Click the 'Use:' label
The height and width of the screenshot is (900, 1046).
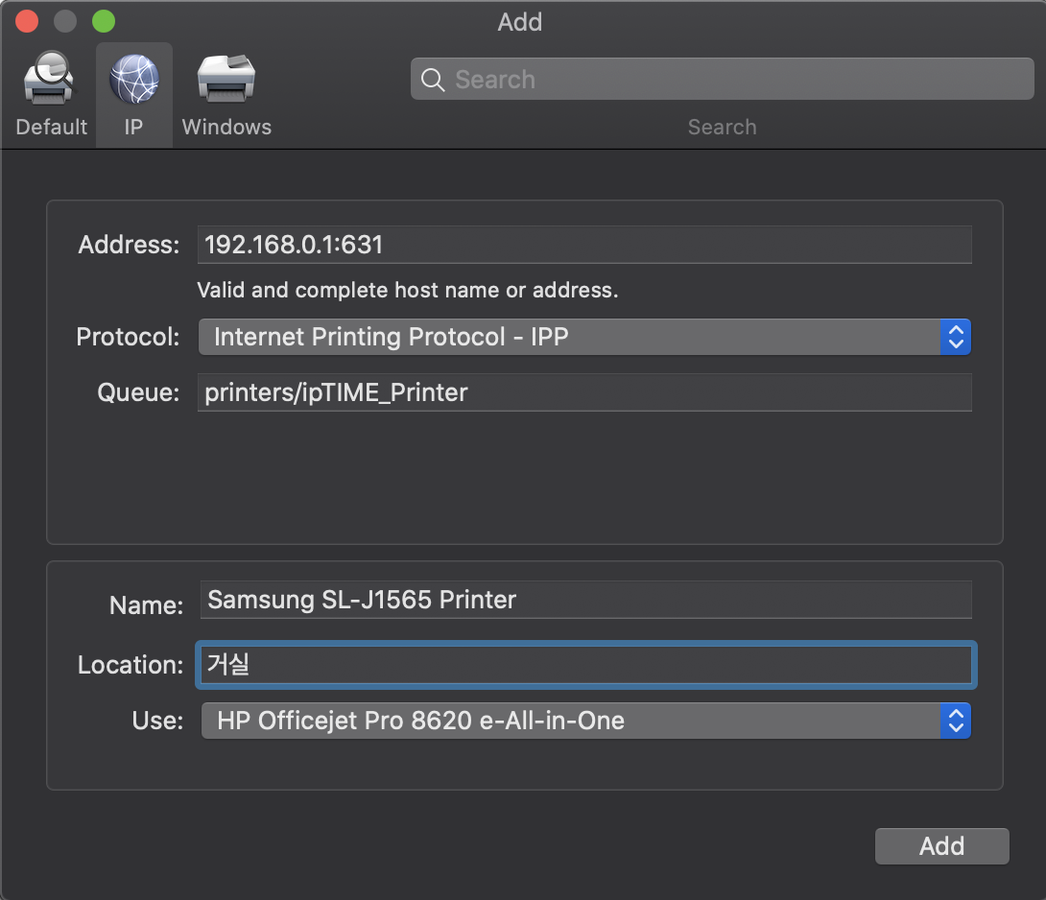click(x=157, y=721)
